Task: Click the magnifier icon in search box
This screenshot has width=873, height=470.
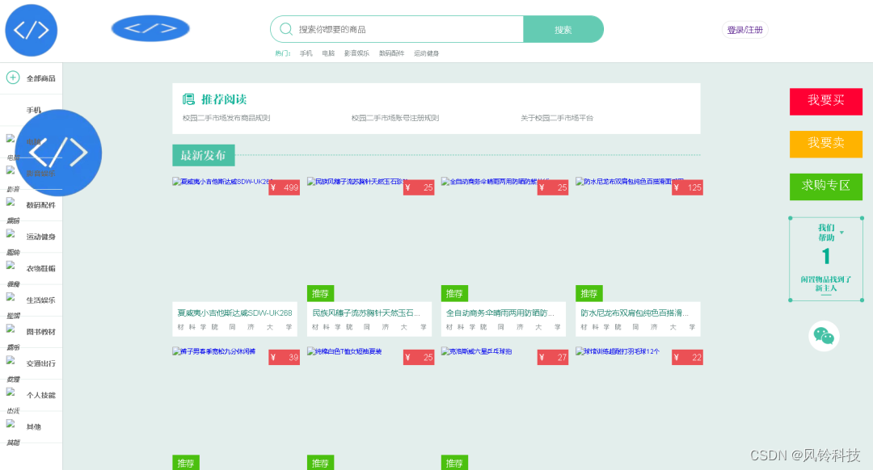Action: [285, 29]
